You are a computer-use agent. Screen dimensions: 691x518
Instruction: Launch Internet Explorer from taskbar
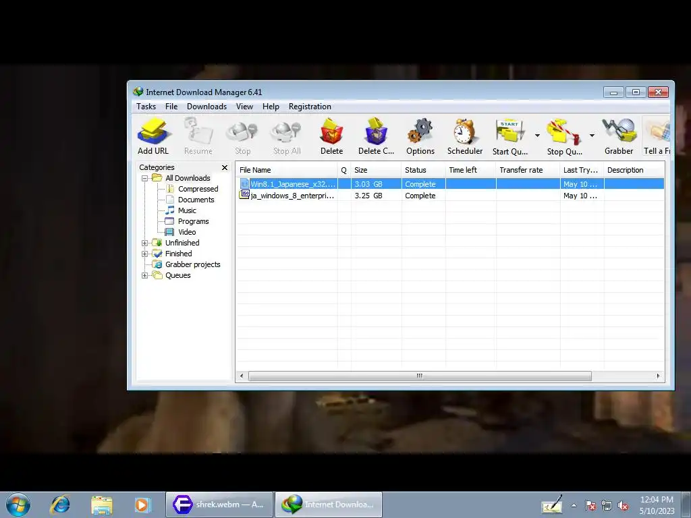(x=60, y=505)
